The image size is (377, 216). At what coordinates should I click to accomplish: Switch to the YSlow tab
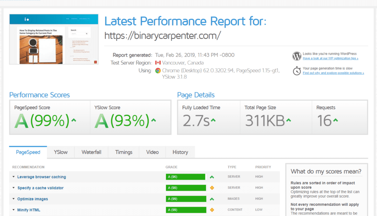point(61,152)
